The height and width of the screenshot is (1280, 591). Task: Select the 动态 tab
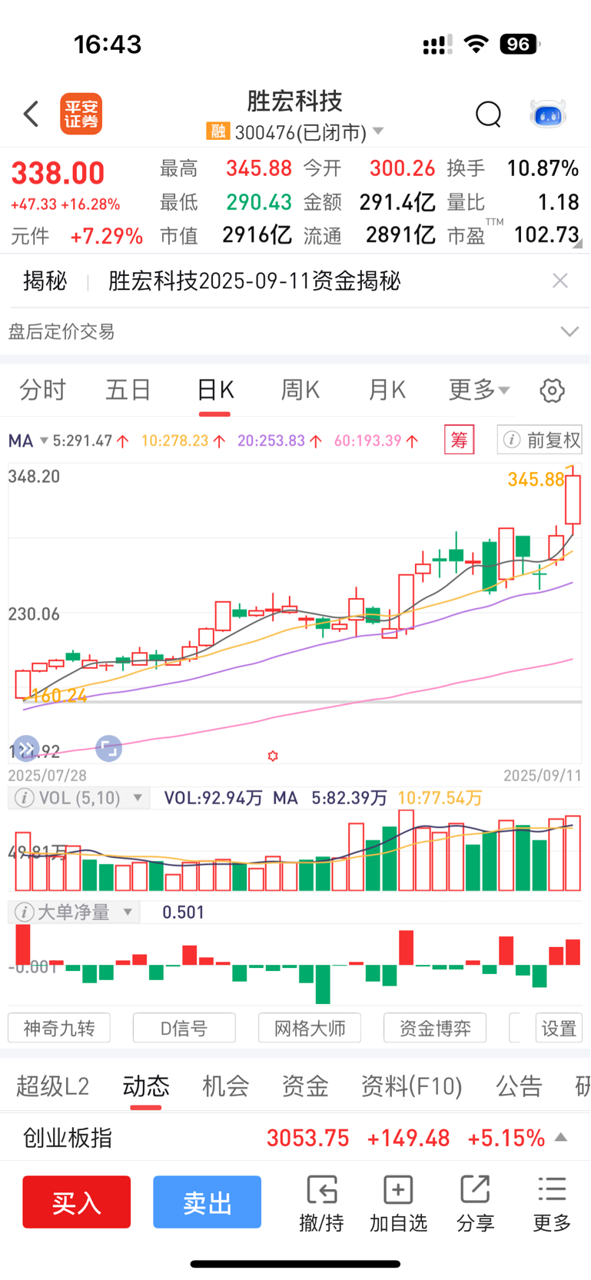(146, 1086)
